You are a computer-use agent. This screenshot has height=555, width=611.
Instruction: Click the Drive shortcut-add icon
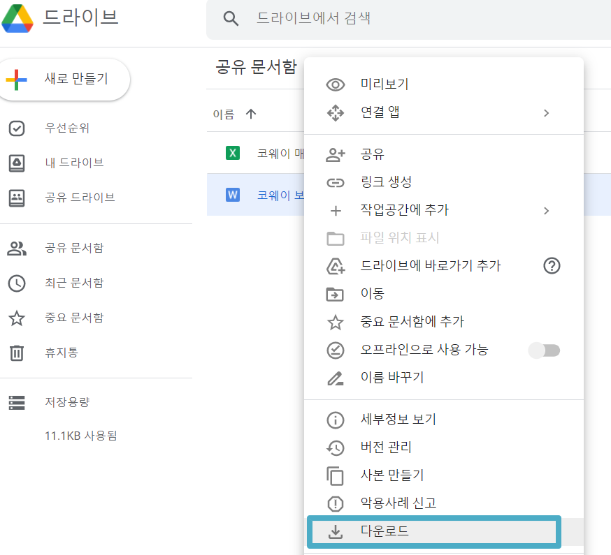pos(336,267)
